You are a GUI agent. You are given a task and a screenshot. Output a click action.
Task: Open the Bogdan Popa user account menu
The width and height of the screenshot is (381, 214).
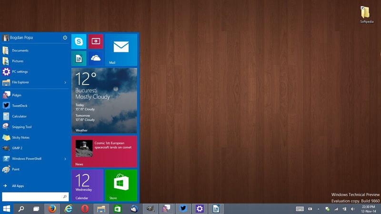(18, 38)
